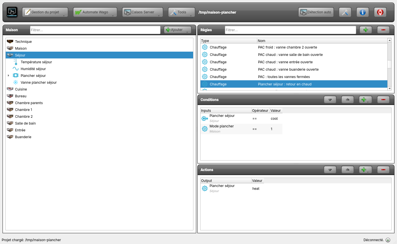The width and height of the screenshot is (397, 244).
Task: Click the Calaos home logo icon
Action: 12,12
